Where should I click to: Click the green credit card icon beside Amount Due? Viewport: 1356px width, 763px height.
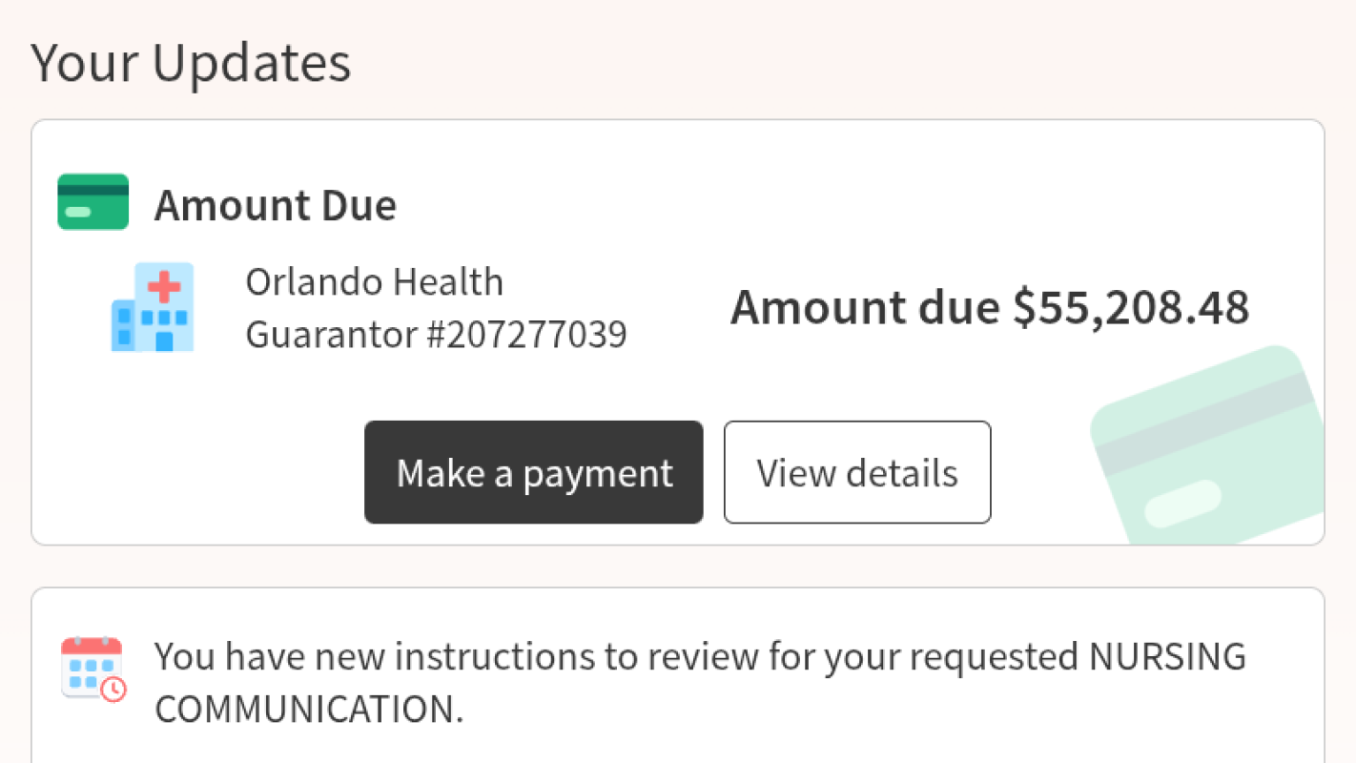pyautogui.click(x=92, y=201)
